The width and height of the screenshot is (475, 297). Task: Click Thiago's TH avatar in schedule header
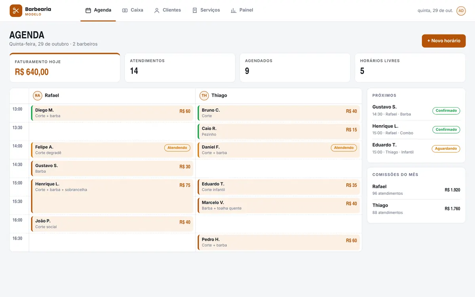pos(204,95)
